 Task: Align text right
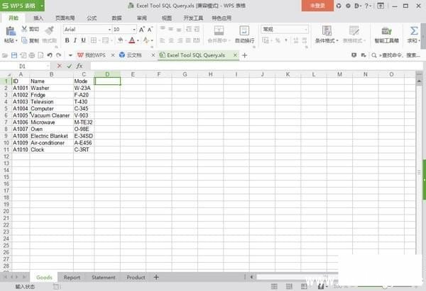[x=180, y=40]
